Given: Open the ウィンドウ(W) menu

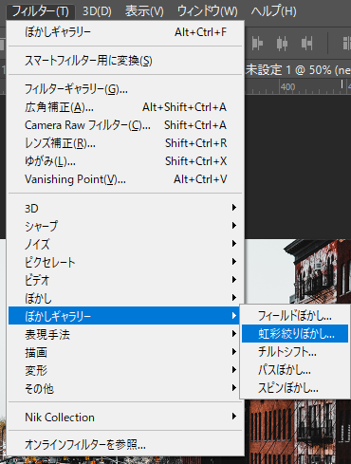Looking at the screenshot, I should pyautogui.click(x=207, y=11).
